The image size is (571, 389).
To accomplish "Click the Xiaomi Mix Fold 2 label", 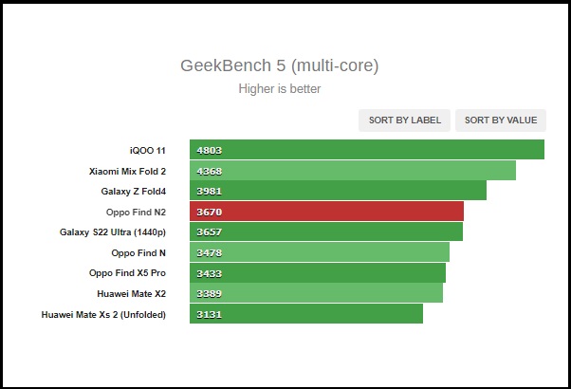I will coord(126,171).
